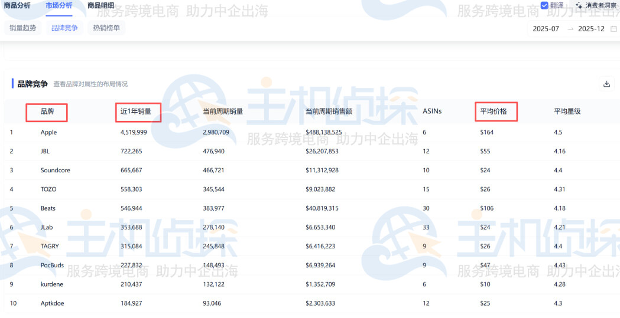Click TOZO's ASIN count 15
Viewport: 620px width, 318px height.
[426, 189]
